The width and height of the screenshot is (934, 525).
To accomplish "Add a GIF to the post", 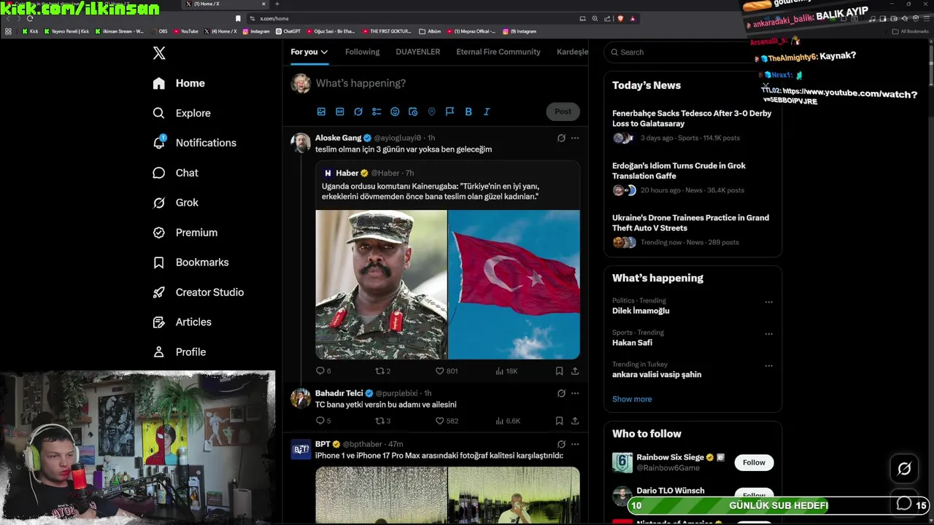I will point(339,112).
